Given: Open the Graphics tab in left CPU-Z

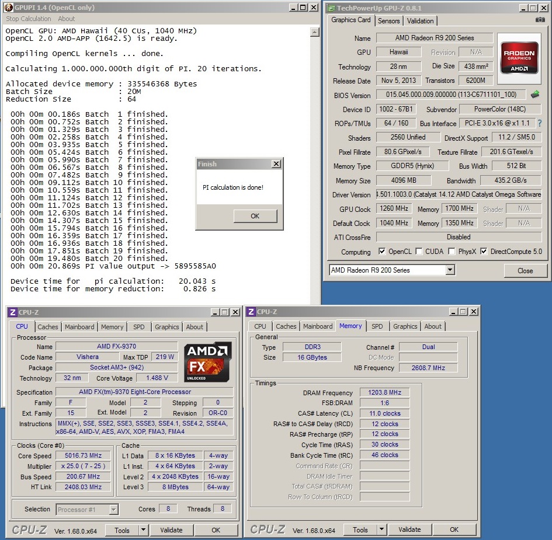Looking at the screenshot, I should [167, 327].
